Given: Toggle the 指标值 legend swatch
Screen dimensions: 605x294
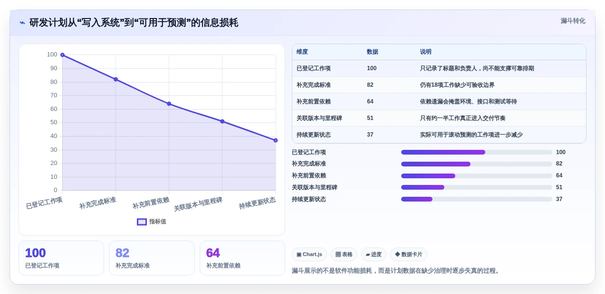Looking at the screenshot, I should point(142,221).
